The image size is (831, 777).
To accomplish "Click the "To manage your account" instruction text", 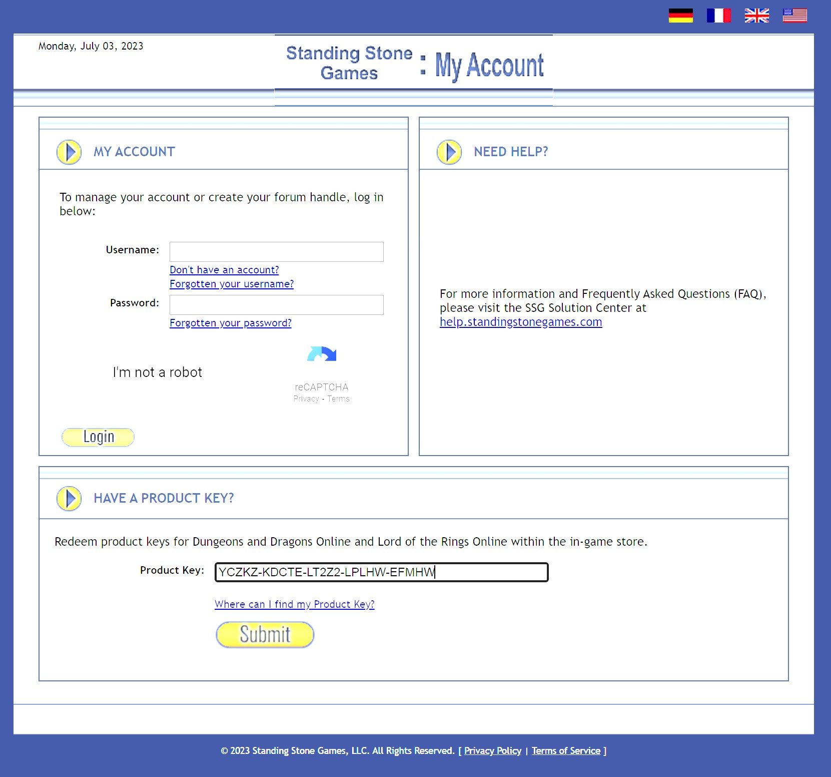I will coord(222,204).
